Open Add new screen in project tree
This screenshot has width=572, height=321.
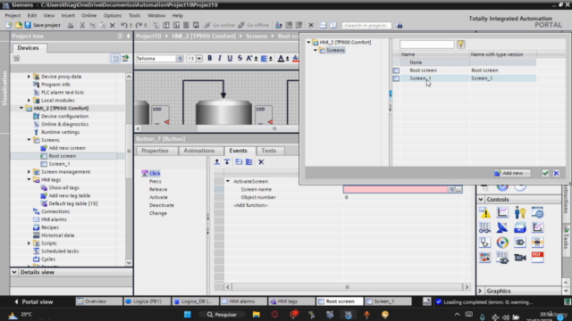(67, 148)
